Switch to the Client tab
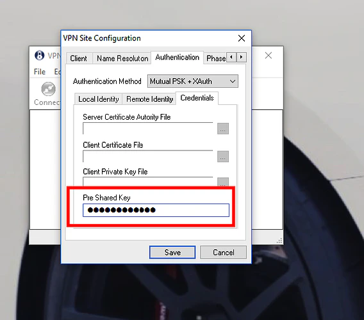Image resolution: width=364 pixels, height=320 pixels. [x=79, y=58]
